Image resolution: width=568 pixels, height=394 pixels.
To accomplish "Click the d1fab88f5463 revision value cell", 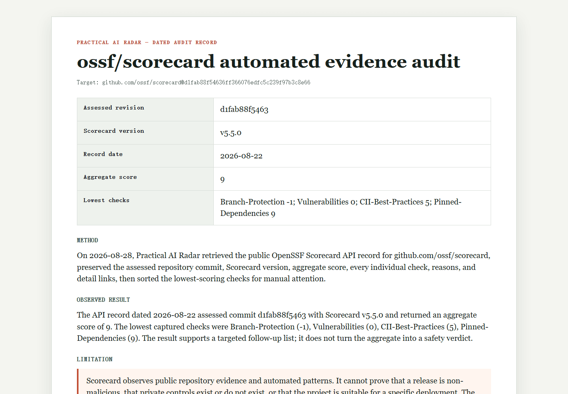I will pyautogui.click(x=352, y=110).
